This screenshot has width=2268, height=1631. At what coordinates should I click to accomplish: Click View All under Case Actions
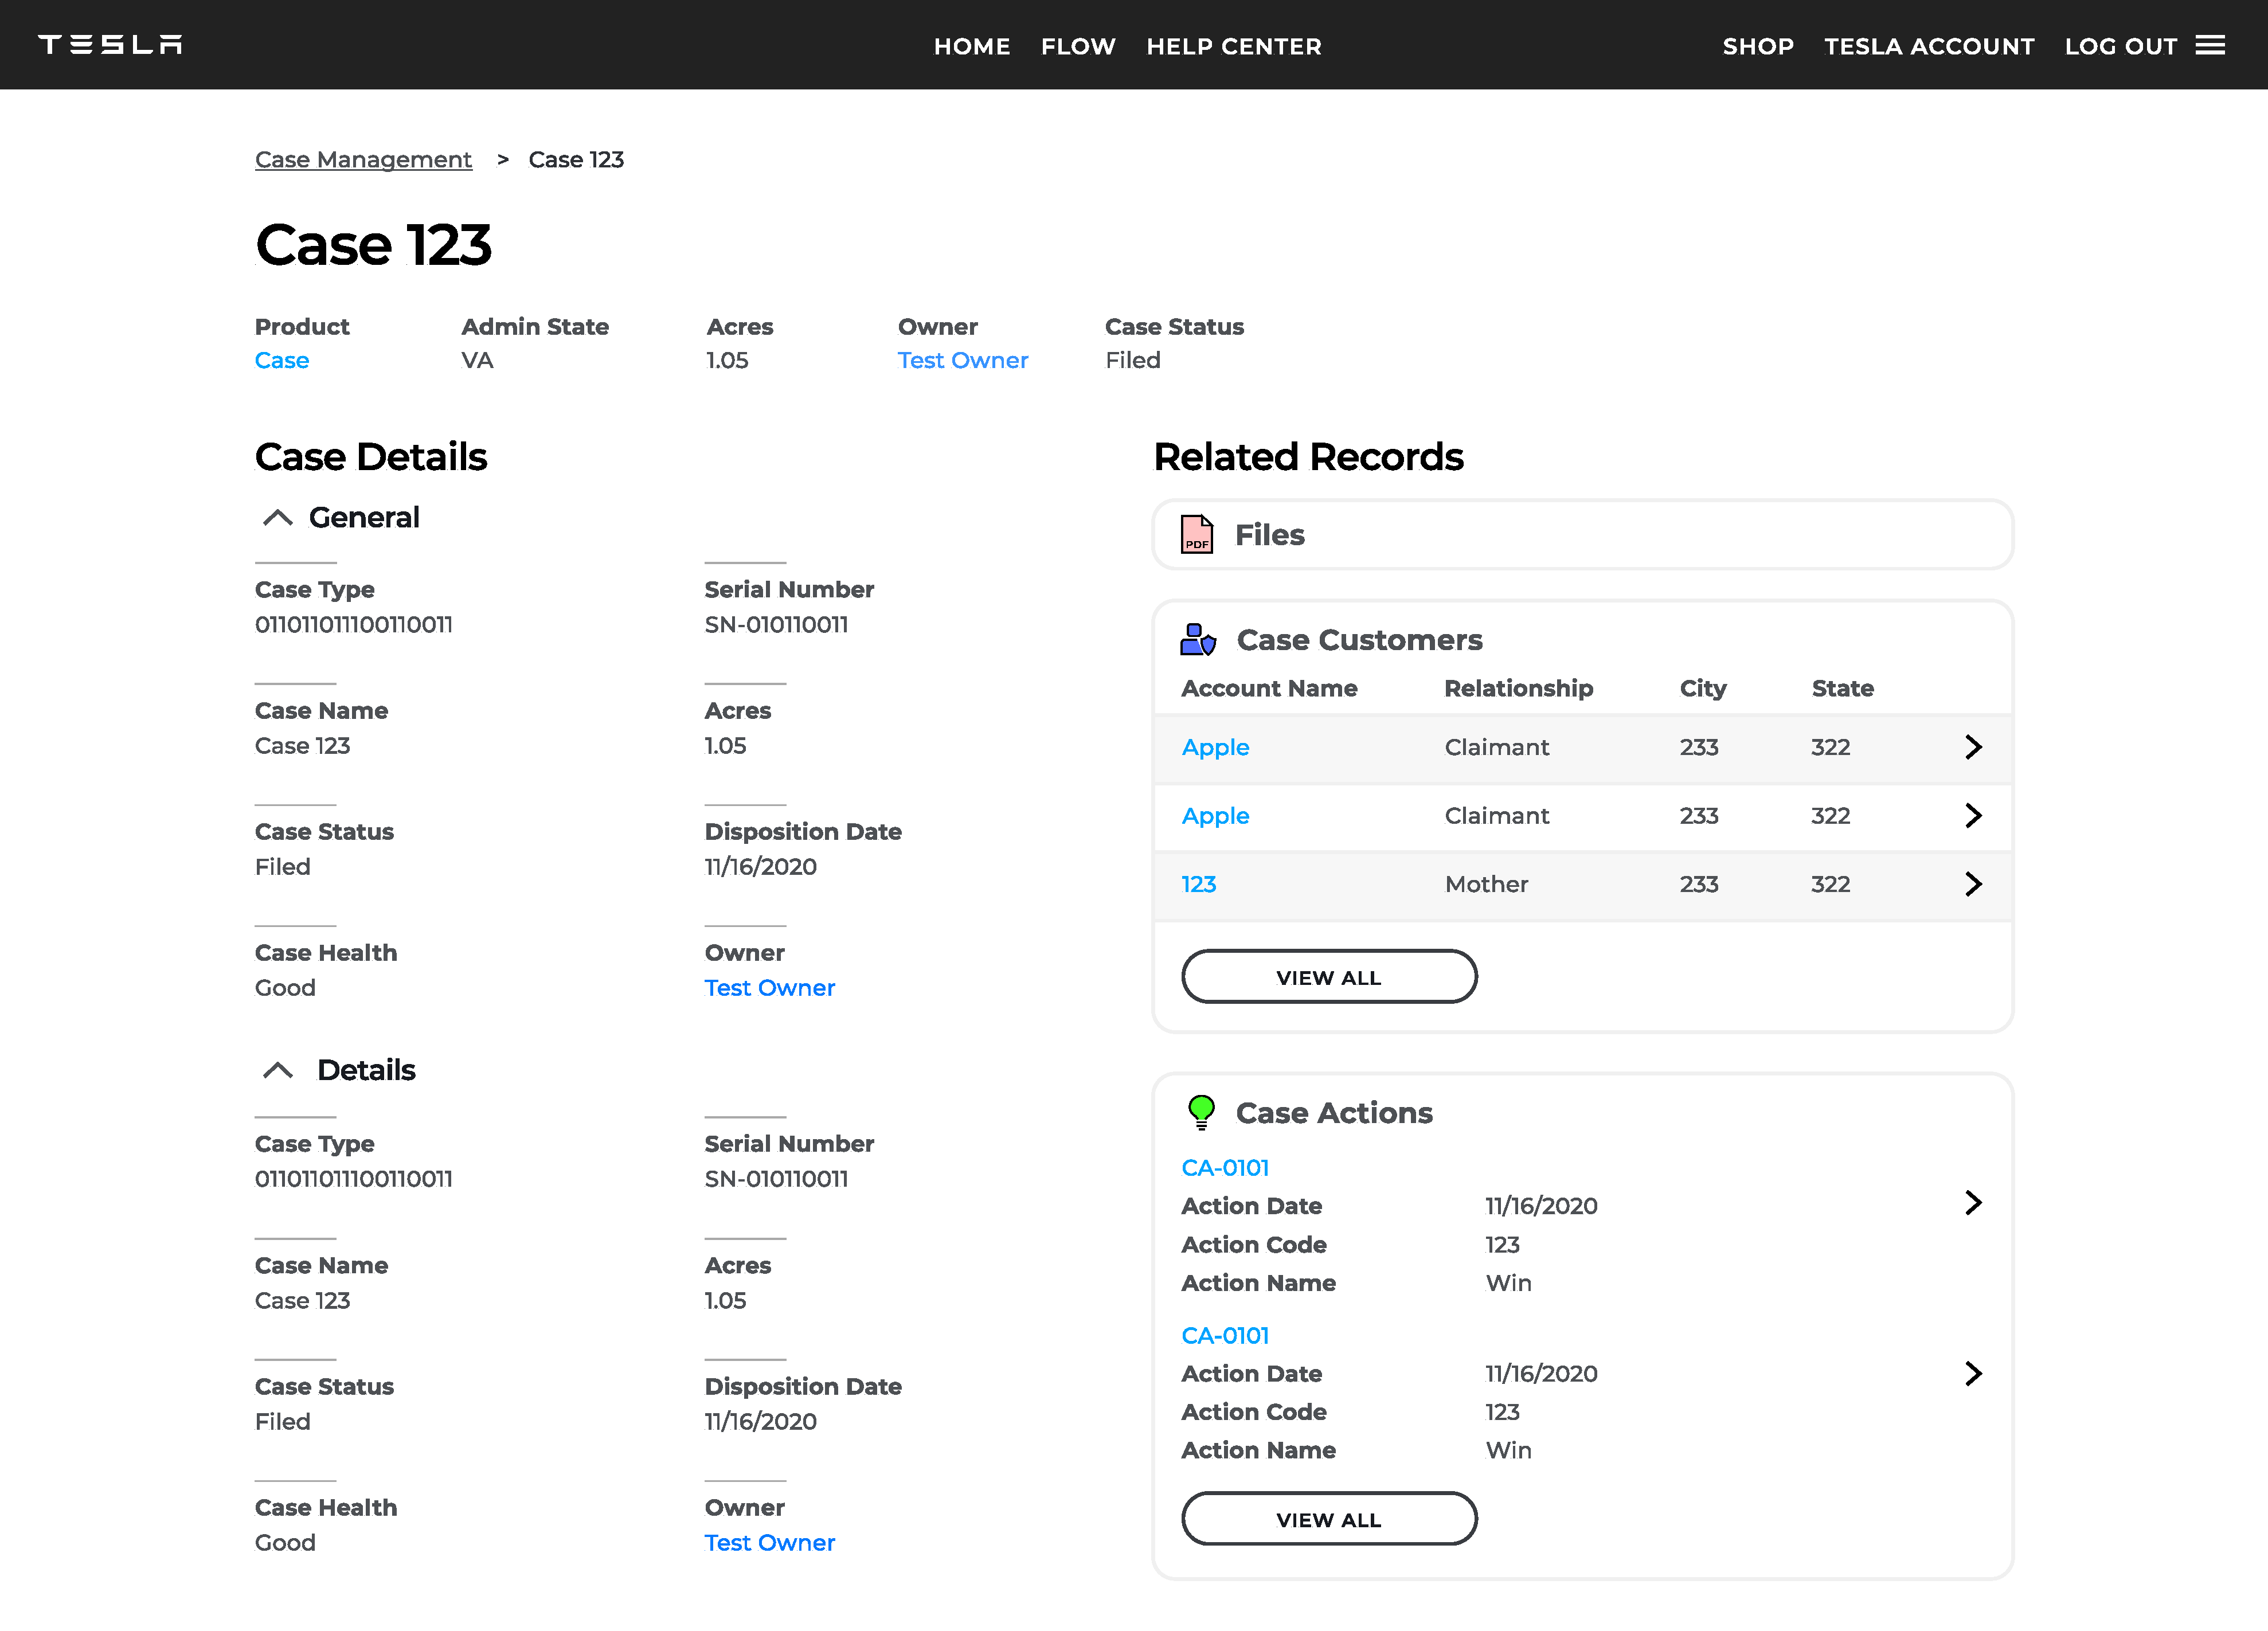click(1328, 1519)
